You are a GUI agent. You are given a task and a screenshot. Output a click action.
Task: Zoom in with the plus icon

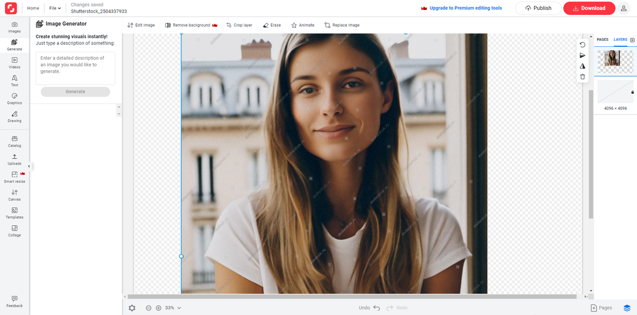(x=159, y=308)
